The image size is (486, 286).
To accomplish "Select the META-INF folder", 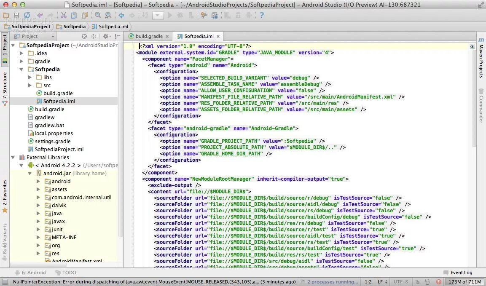I will [60, 238].
